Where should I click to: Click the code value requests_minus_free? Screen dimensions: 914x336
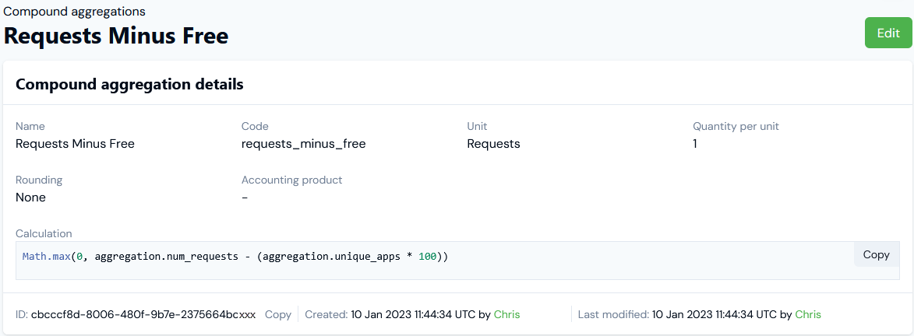[303, 144]
